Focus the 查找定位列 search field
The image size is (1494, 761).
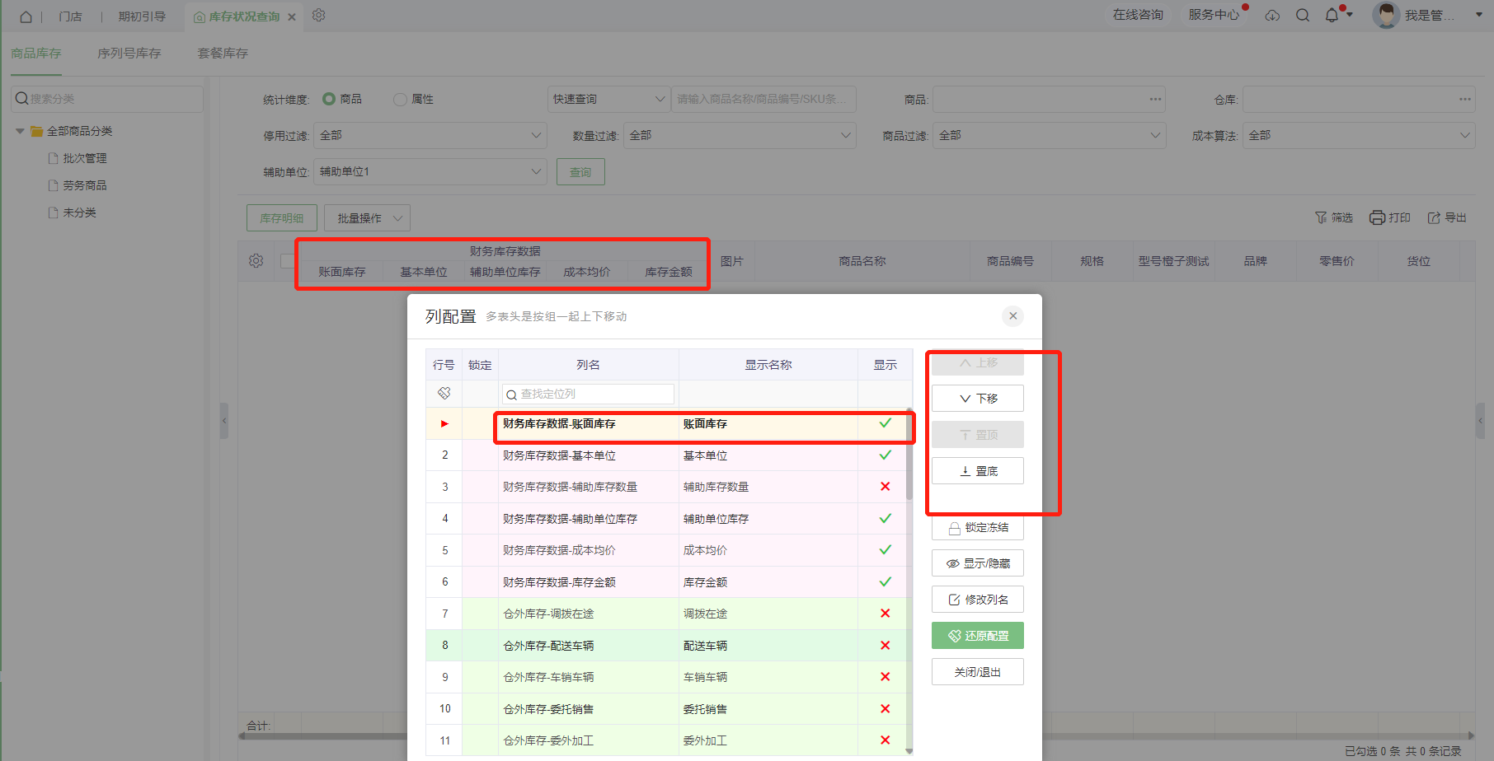(x=588, y=395)
